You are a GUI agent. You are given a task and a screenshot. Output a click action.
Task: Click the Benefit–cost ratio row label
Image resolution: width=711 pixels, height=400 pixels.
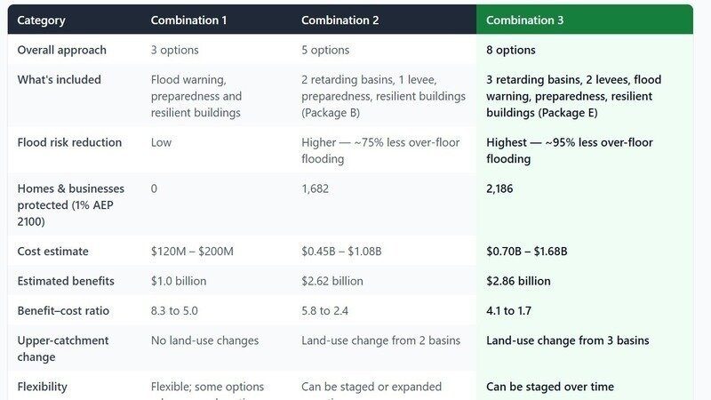pos(63,310)
